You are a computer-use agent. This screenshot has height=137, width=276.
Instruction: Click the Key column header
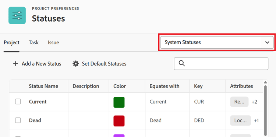click(198, 86)
